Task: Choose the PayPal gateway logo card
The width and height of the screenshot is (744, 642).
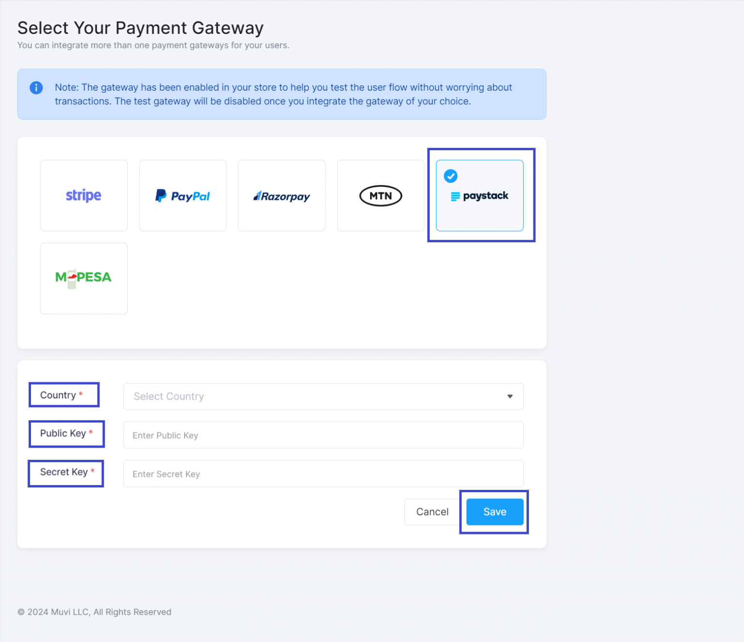Action: click(x=183, y=196)
